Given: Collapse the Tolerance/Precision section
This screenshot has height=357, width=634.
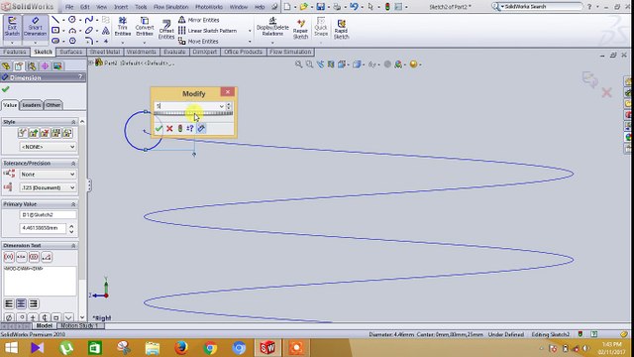Looking at the screenshot, I should [x=73, y=163].
